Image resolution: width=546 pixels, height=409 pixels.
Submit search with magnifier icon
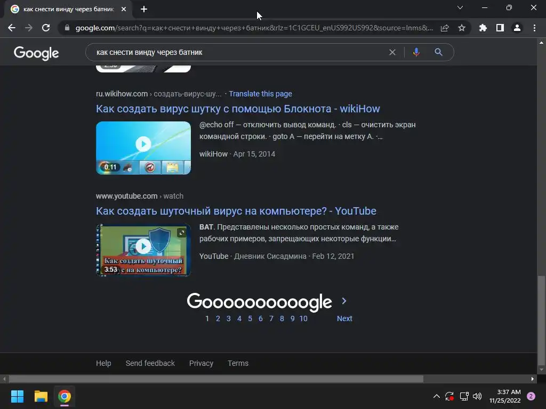tap(438, 52)
